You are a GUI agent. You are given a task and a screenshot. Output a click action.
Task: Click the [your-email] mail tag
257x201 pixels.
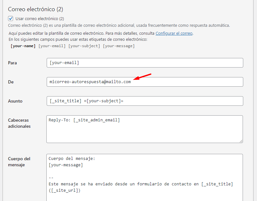coord(52,46)
